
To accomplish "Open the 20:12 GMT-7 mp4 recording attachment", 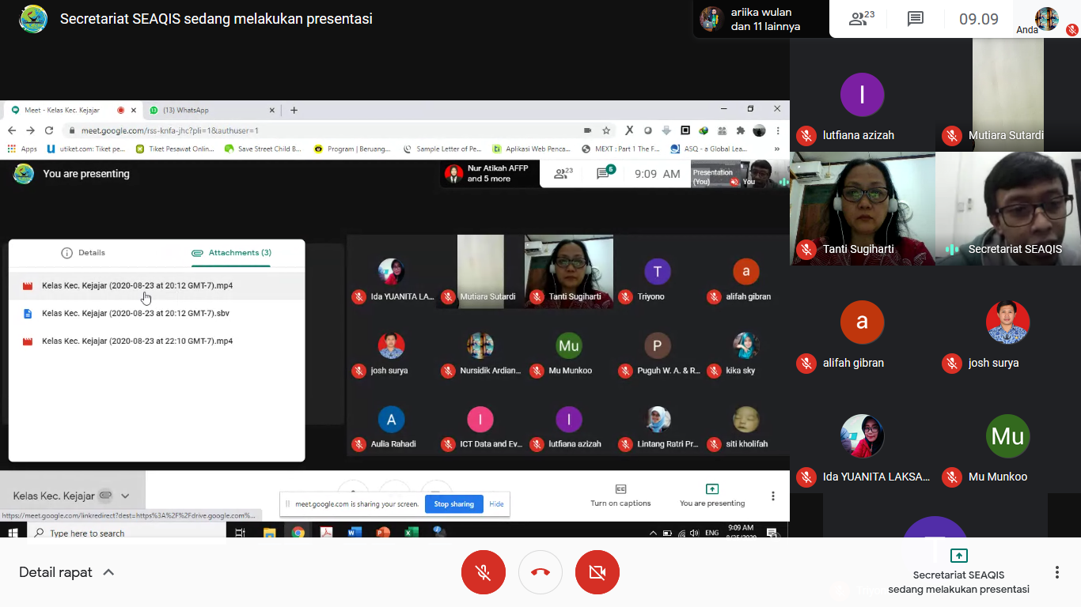I will [137, 285].
